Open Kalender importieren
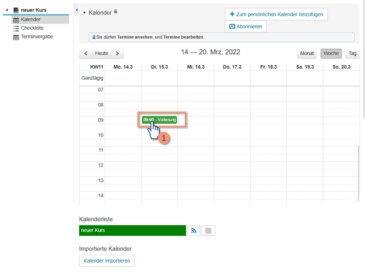The image size is (365, 274). 107,261
